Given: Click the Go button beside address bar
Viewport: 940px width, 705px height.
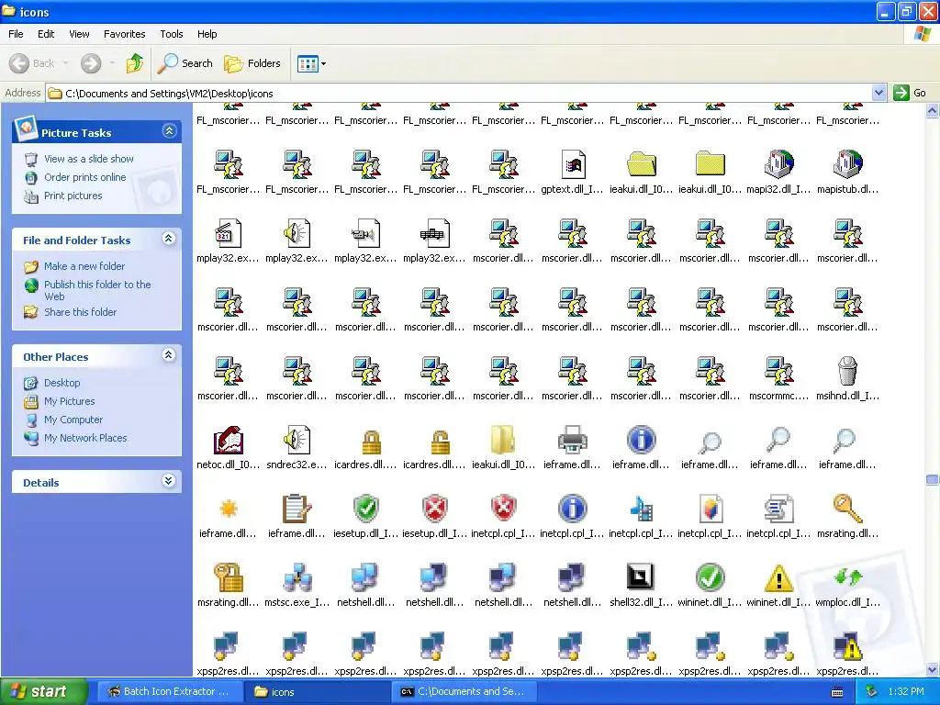Looking at the screenshot, I should click(x=910, y=93).
